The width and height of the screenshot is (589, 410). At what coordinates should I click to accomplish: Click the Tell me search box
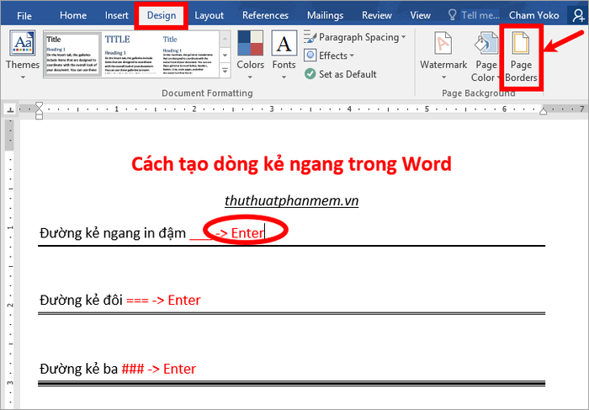(480, 15)
